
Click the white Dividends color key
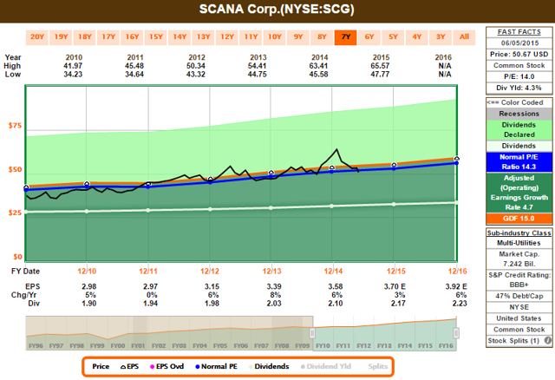519,146
